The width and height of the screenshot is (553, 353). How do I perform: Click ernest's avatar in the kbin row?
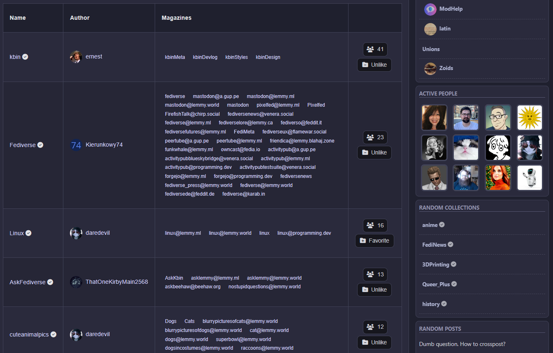(x=76, y=57)
